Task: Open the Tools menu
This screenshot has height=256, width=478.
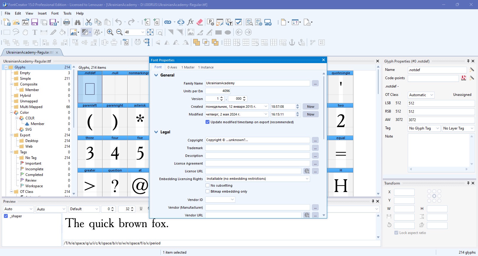Action: tap(67, 13)
